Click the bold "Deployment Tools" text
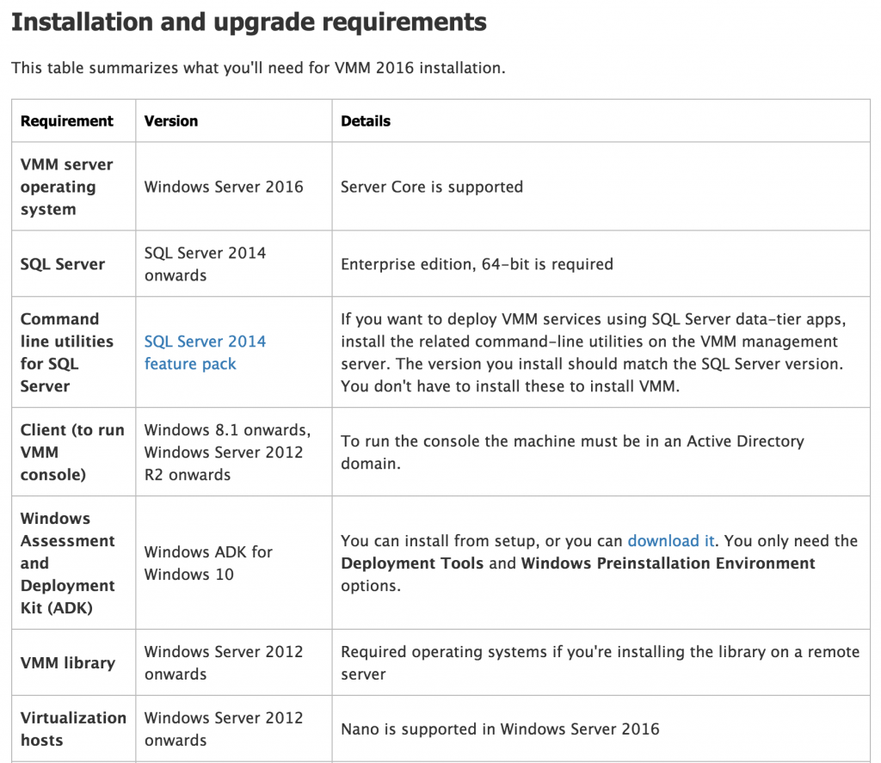The width and height of the screenshot is (881, 763). click(412, 563)
